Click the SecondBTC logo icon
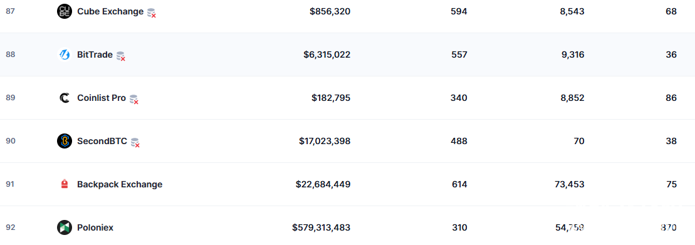The height and width of the screenshot is (245, 695). (x=65, y=142)
